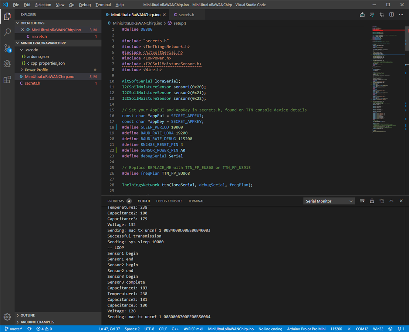The height and width of the screenshot is (332, 409).
Task: Click the Arduino Verify icon in editor toolbar
Action: [x=372, y=15]
